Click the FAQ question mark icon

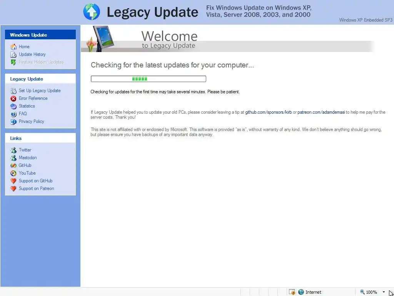click(x=13, y=114)
